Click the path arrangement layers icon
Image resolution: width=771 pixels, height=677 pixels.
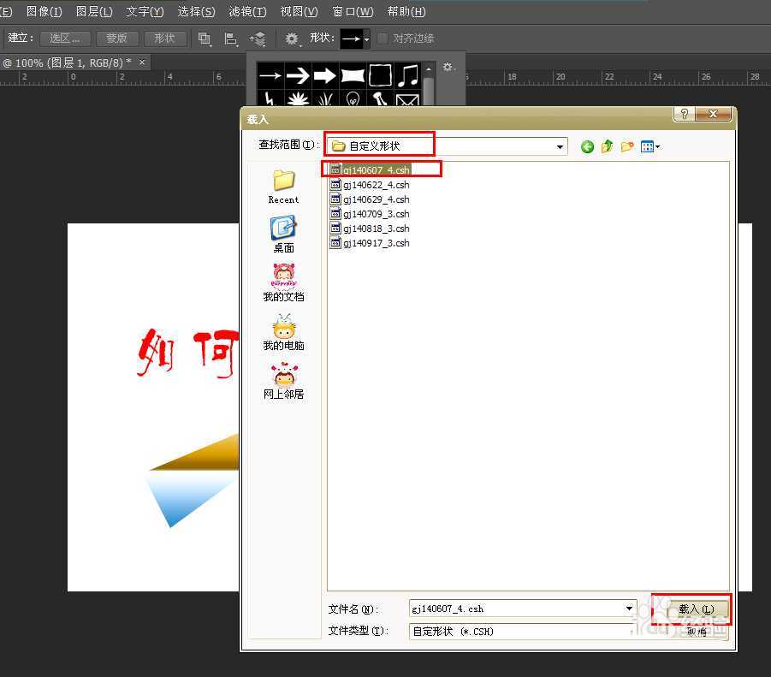[x=258, y=39]
